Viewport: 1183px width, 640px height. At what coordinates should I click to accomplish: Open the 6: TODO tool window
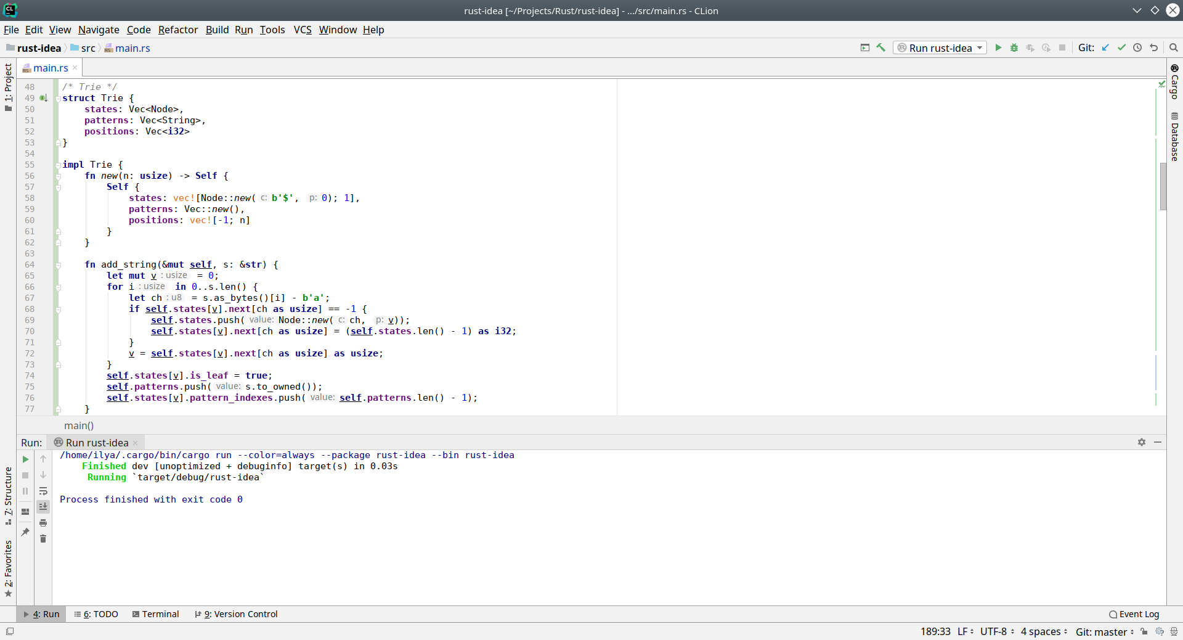pyautogui.click(x=96, y=614)
